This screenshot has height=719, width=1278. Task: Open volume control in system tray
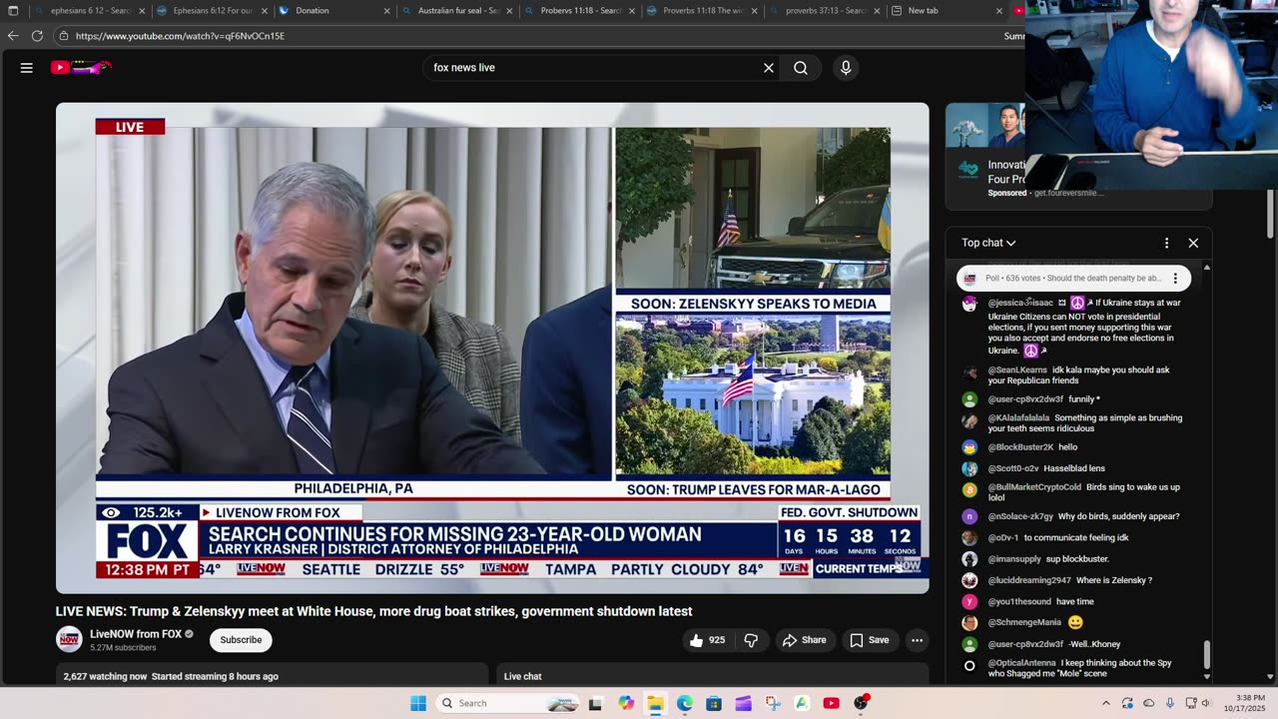1205,703
